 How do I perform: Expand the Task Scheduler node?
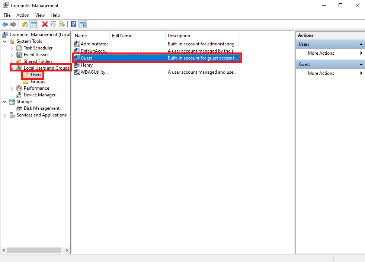[x=12, y=48]
